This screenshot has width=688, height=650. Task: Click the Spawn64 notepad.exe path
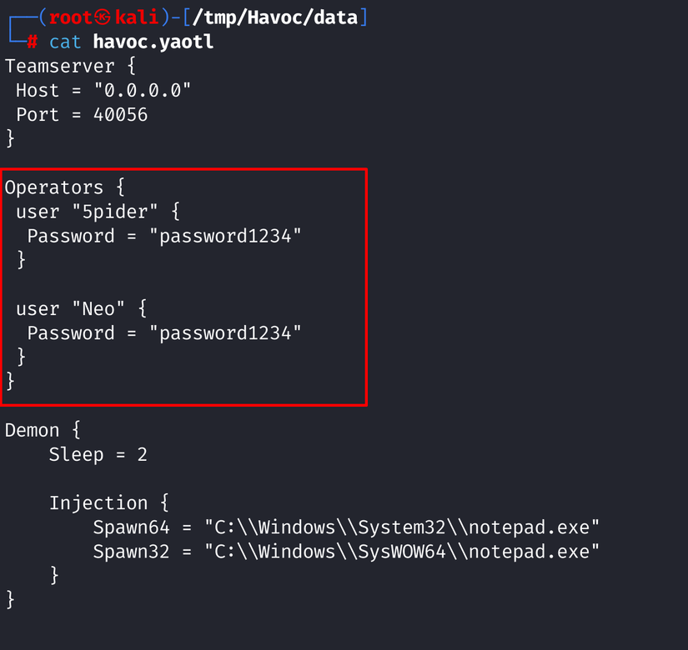(x=402, y=527)
